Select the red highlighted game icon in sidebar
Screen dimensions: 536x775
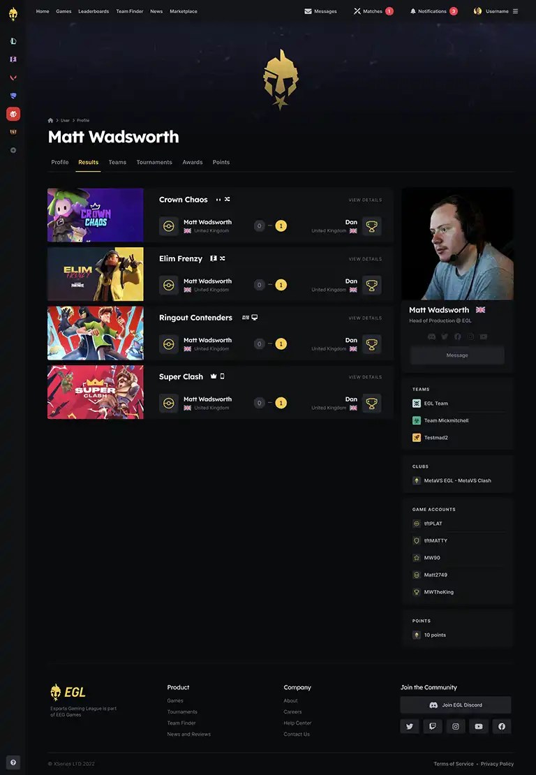tap(13, 115)
